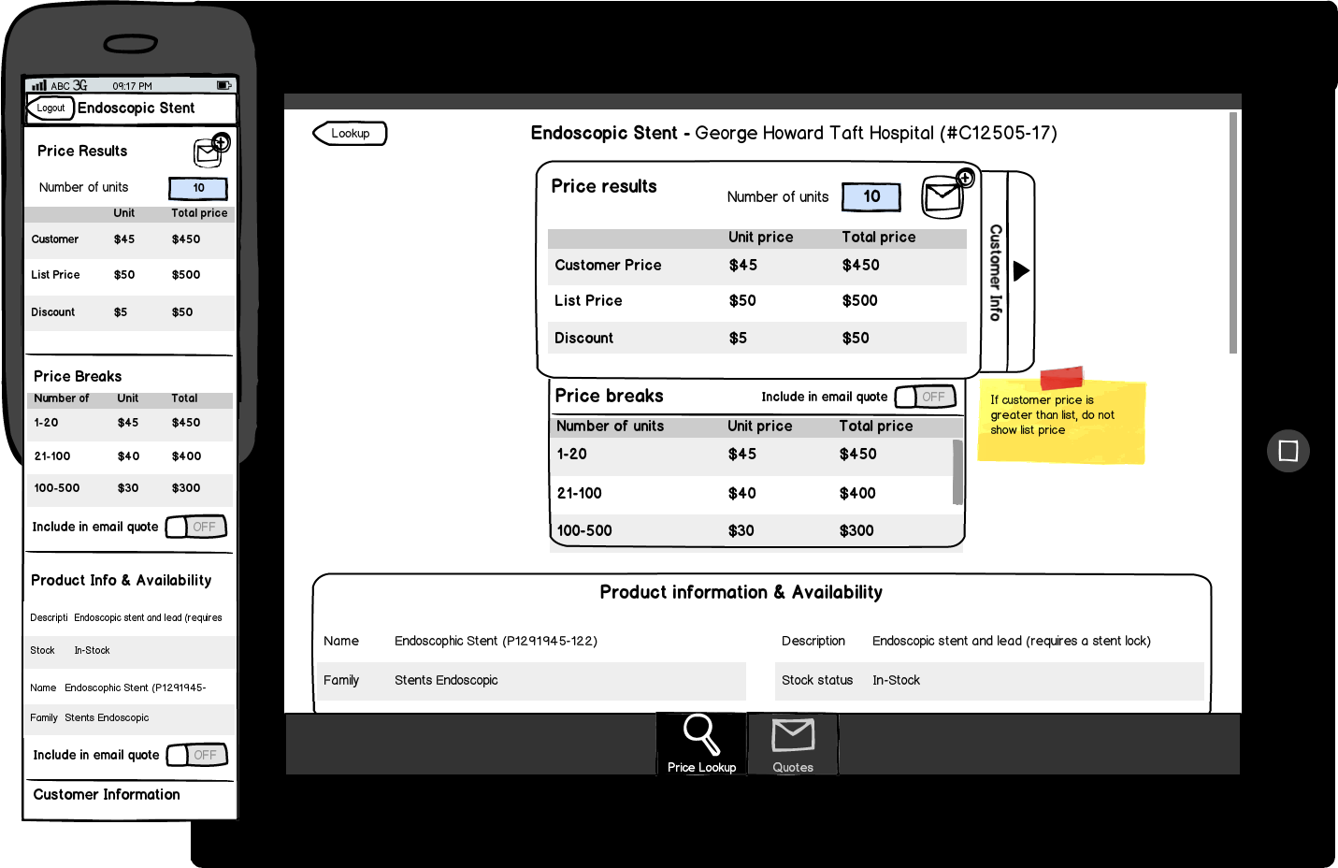Click the yellow sticky note
This screenshot has height=868, width=1338.
1062,419
